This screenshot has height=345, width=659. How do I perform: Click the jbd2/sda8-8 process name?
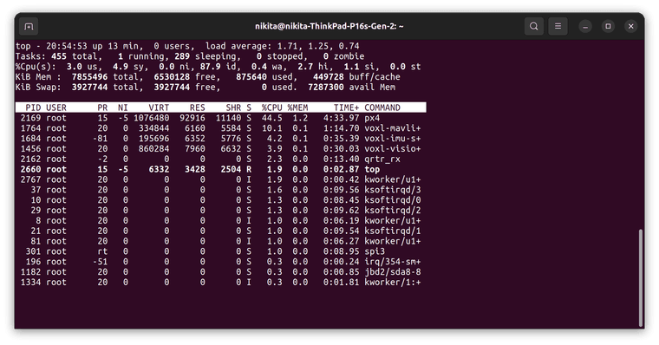(393, 272)
